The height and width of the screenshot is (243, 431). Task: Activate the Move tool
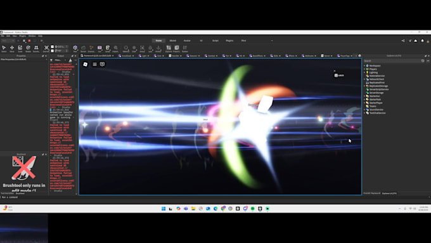pyautogui.click(x=12, y=49)
